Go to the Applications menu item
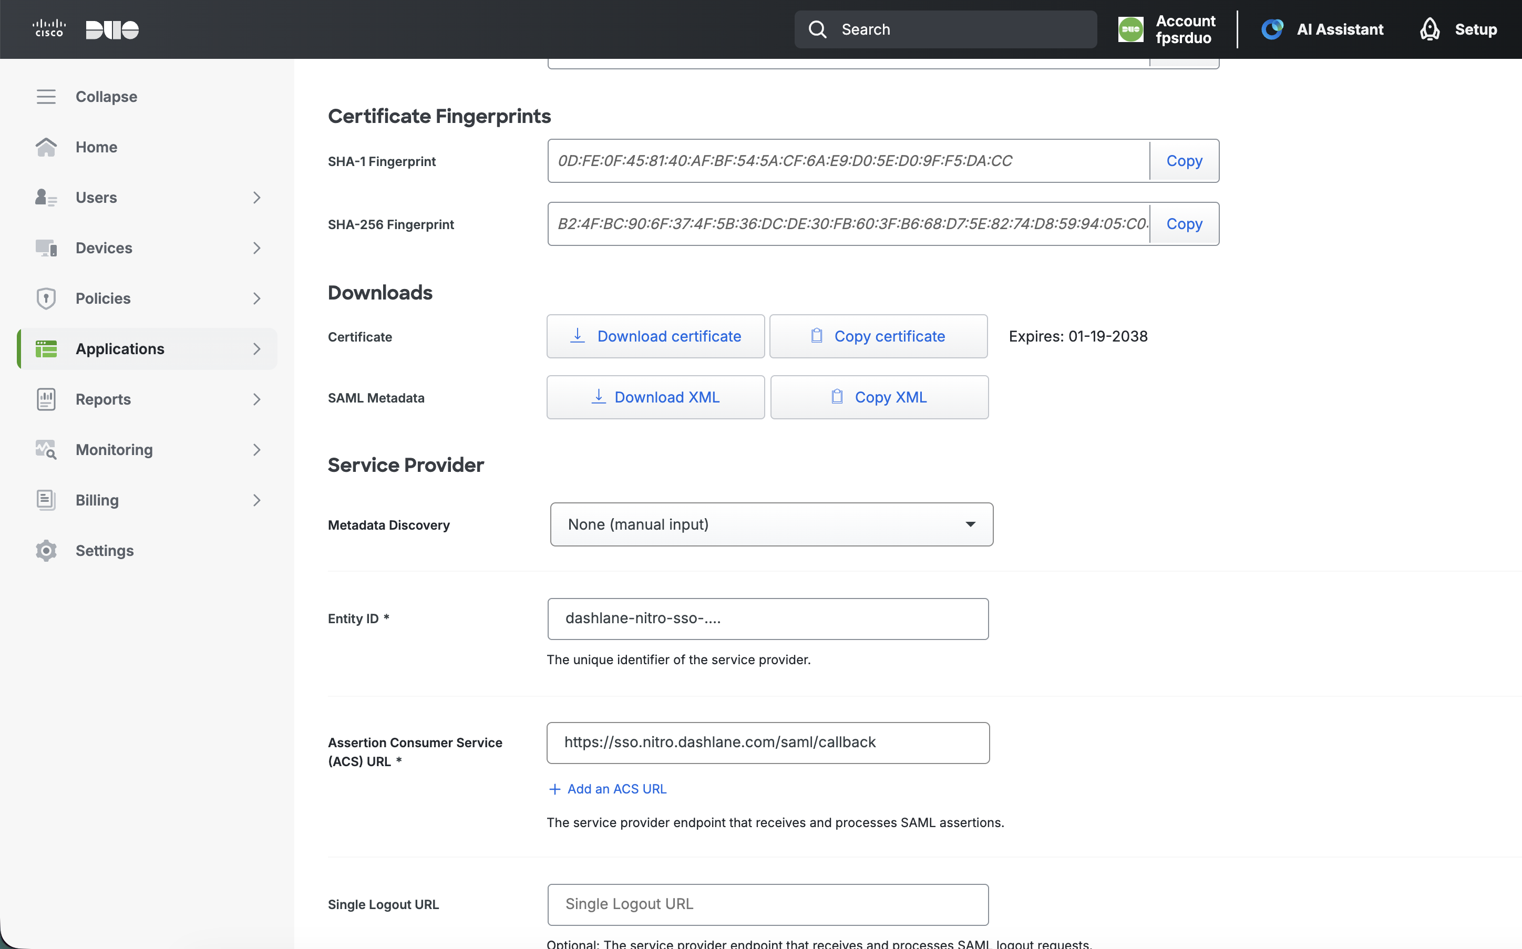 pos(147,349)
